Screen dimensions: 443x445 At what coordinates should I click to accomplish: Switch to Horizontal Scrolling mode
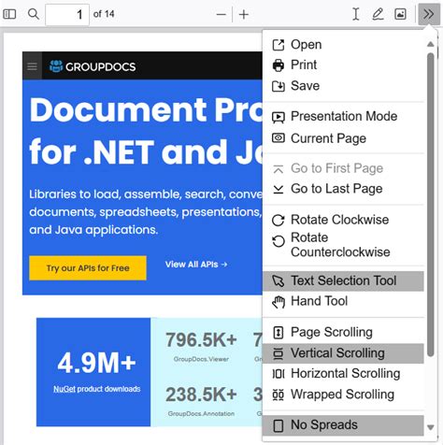(x=343, y=373)
